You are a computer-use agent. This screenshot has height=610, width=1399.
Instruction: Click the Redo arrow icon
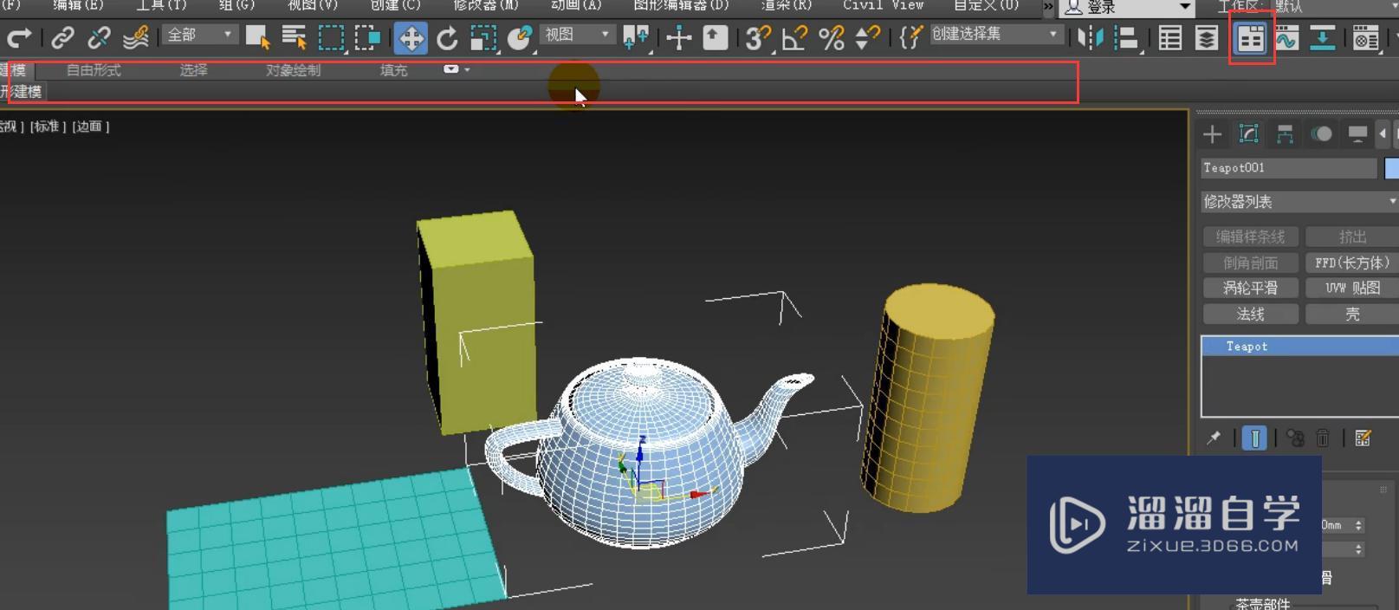(19, 37)
